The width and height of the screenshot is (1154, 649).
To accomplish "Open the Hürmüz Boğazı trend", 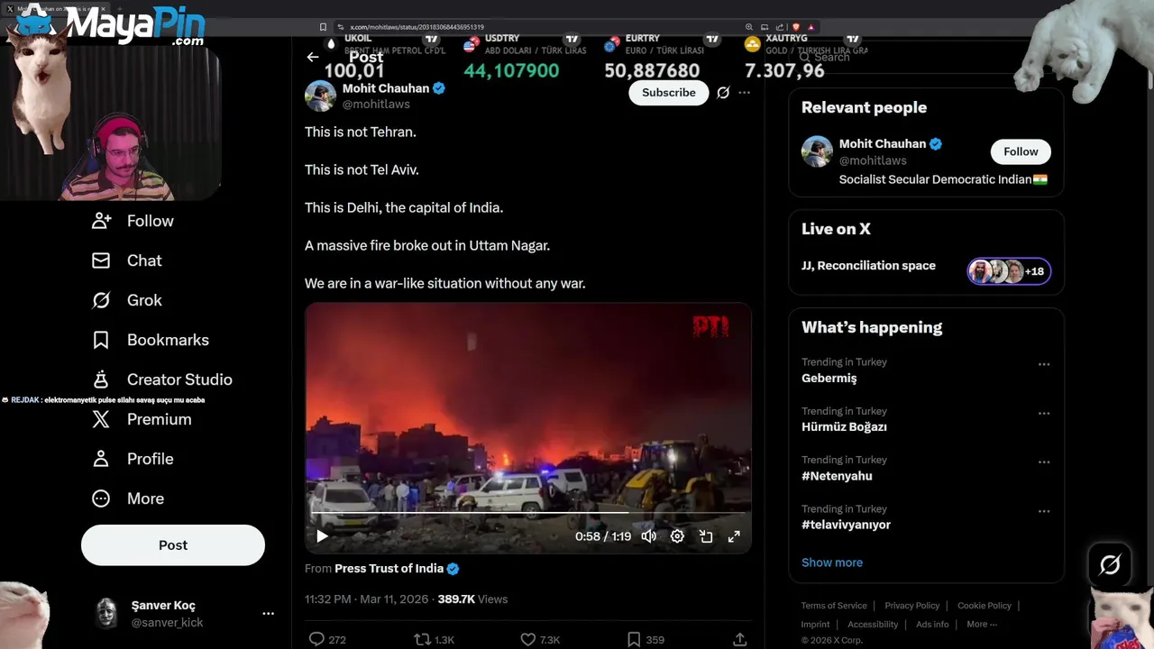I will (844, 427).
